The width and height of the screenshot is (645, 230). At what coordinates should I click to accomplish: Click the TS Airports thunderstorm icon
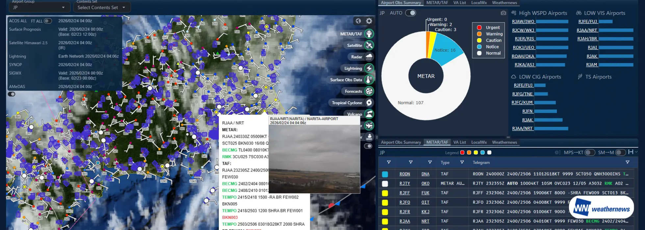[580, 77]
